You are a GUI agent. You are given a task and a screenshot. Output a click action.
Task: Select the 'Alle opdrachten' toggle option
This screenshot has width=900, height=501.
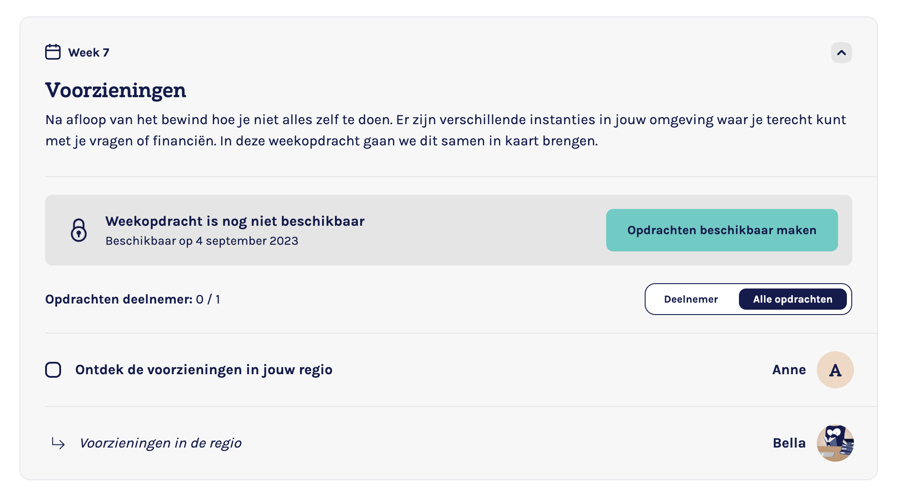point(792,299)
